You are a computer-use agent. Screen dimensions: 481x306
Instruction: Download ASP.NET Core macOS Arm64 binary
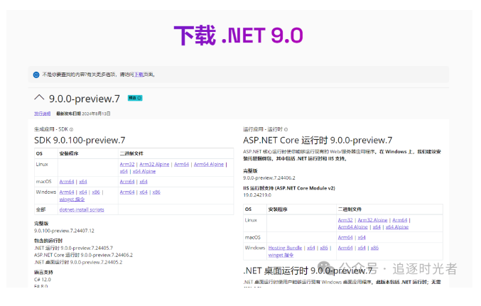[345, 237]
